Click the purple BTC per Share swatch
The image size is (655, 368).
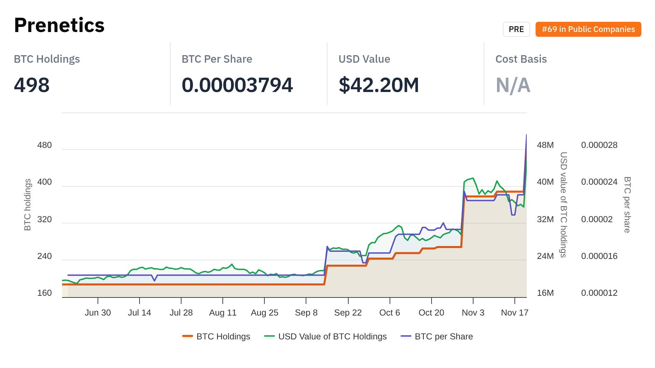(x=406, y=336)
